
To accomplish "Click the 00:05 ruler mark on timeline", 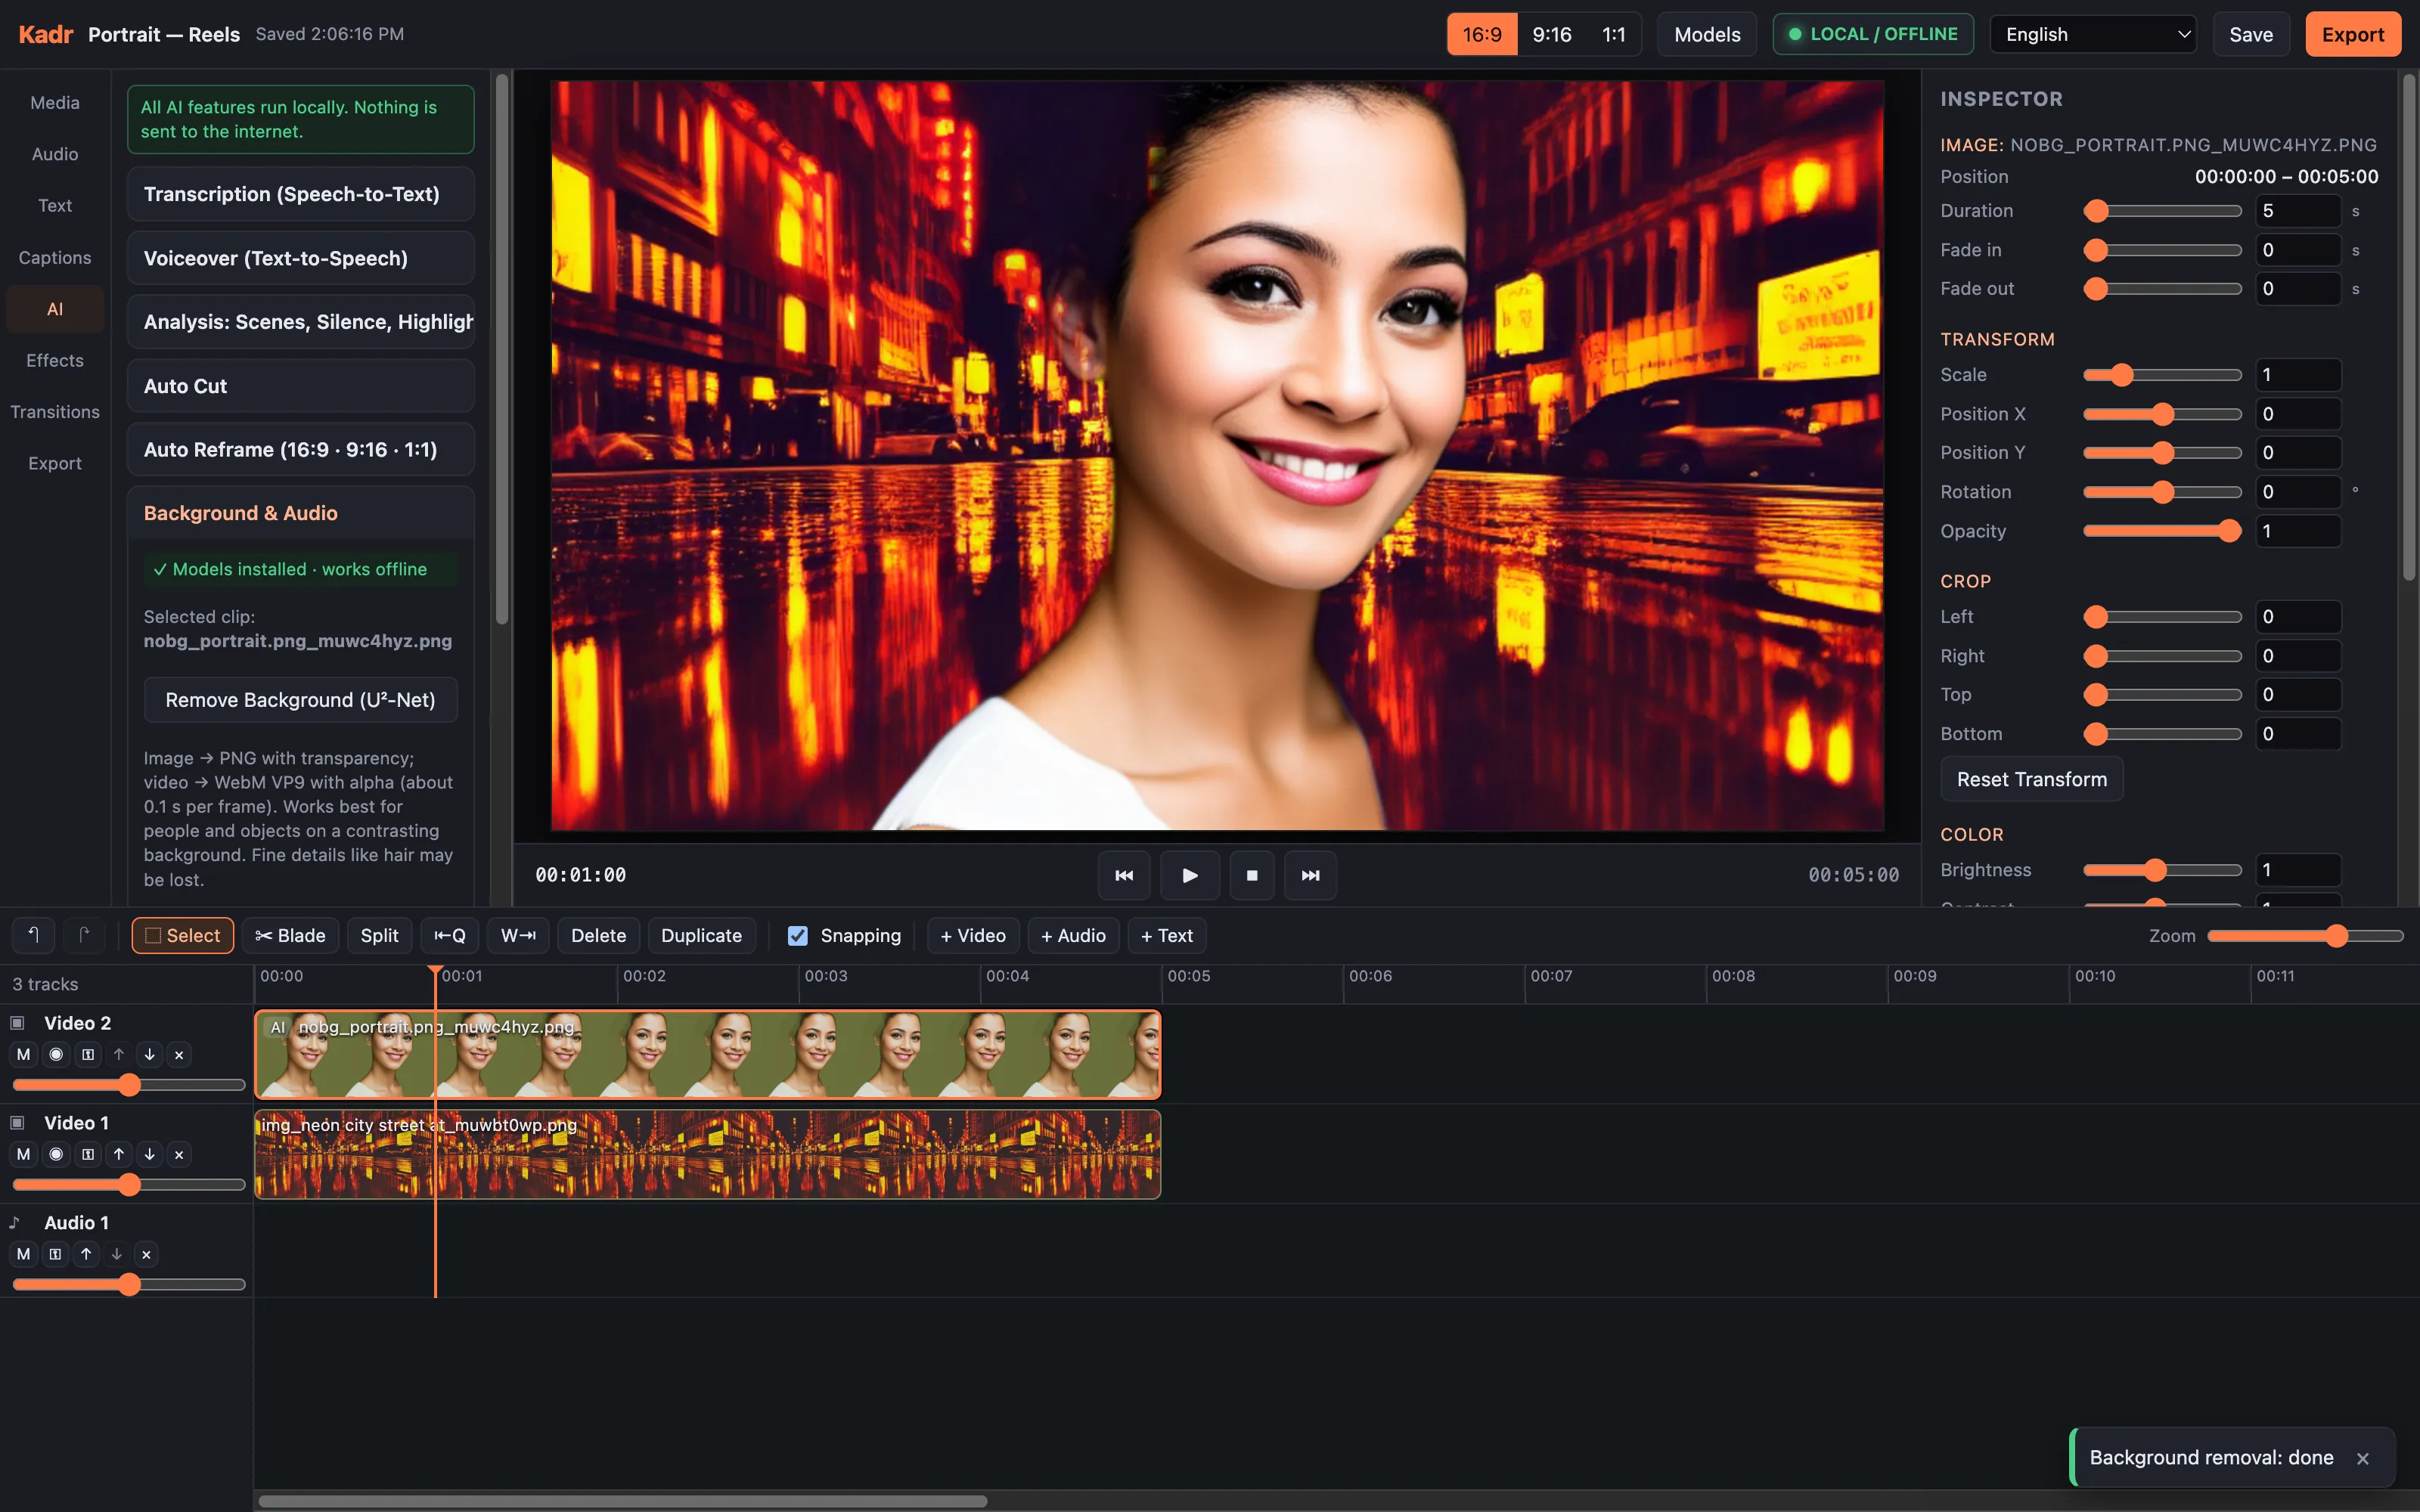I will [1188, 976].
